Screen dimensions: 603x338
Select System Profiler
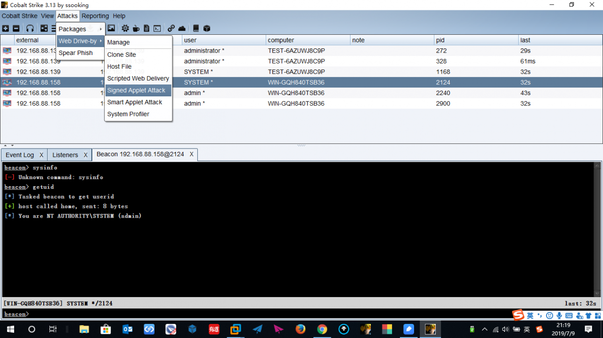139,114
